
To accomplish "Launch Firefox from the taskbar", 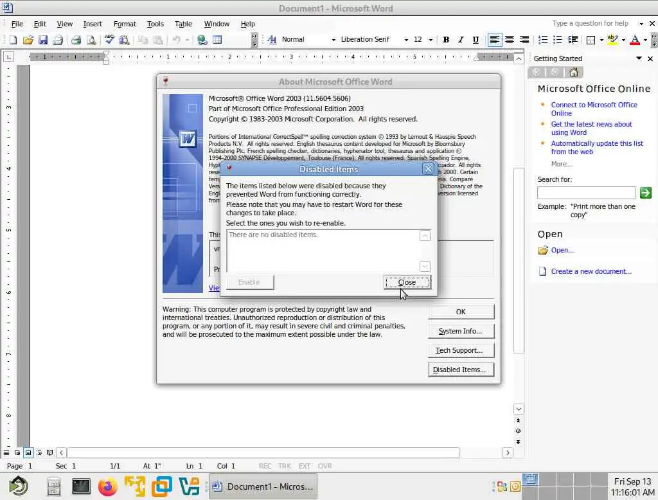I will pyautogui.click(x=108, y=487).
